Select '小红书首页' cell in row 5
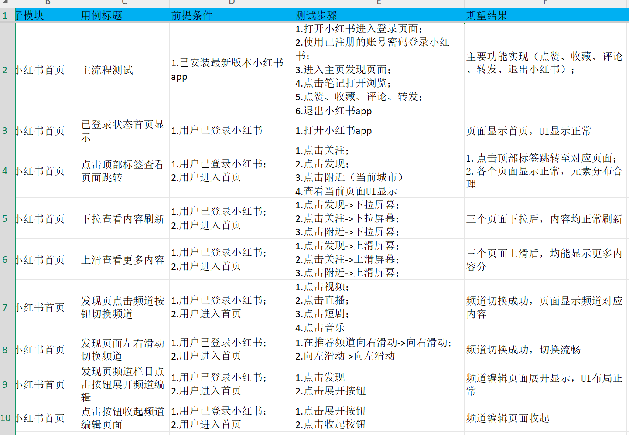 point(47,218)
